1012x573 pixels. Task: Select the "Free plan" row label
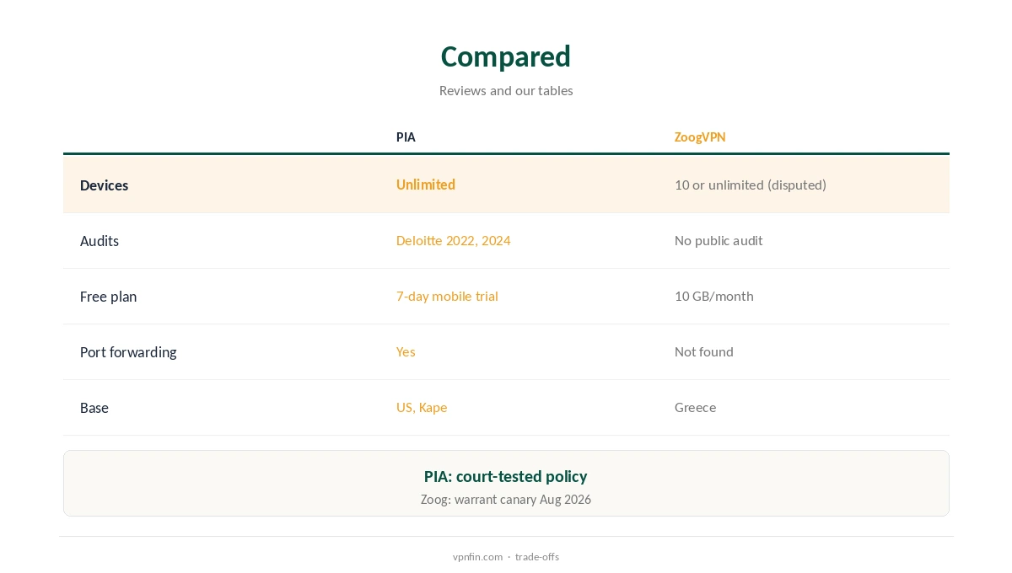click(108, 297)
